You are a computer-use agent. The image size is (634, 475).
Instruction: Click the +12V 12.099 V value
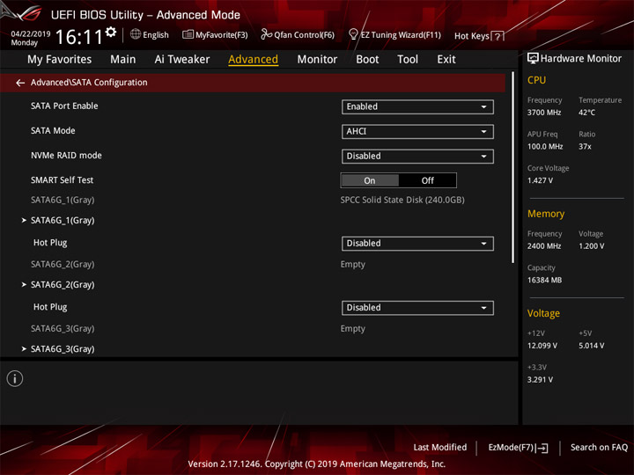pos(542,346)
